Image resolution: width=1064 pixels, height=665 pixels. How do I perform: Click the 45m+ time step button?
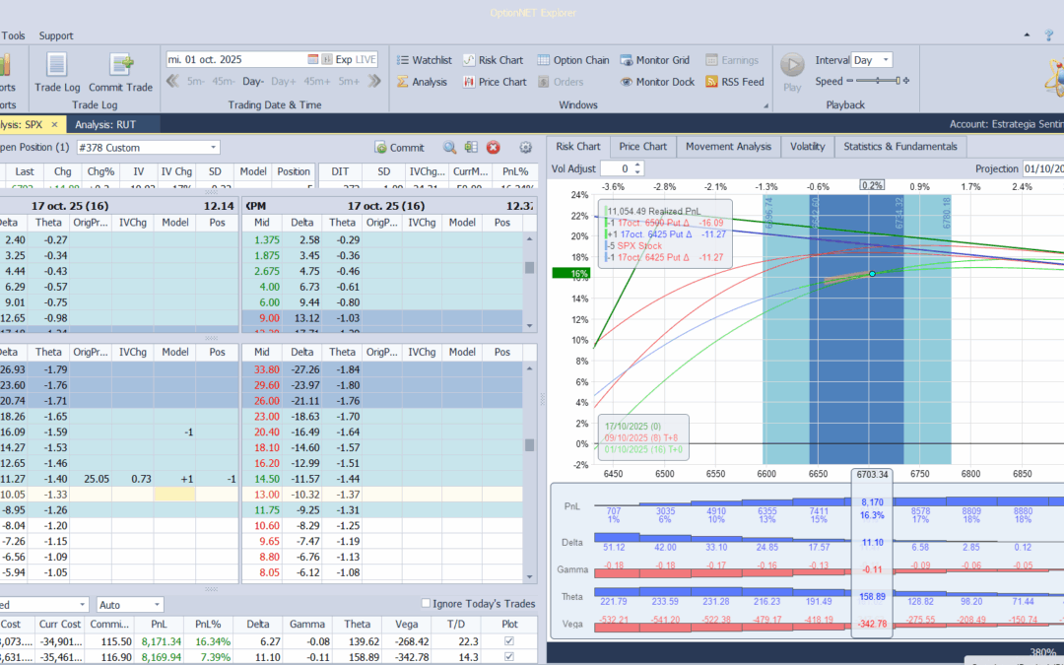click(317, 82)
